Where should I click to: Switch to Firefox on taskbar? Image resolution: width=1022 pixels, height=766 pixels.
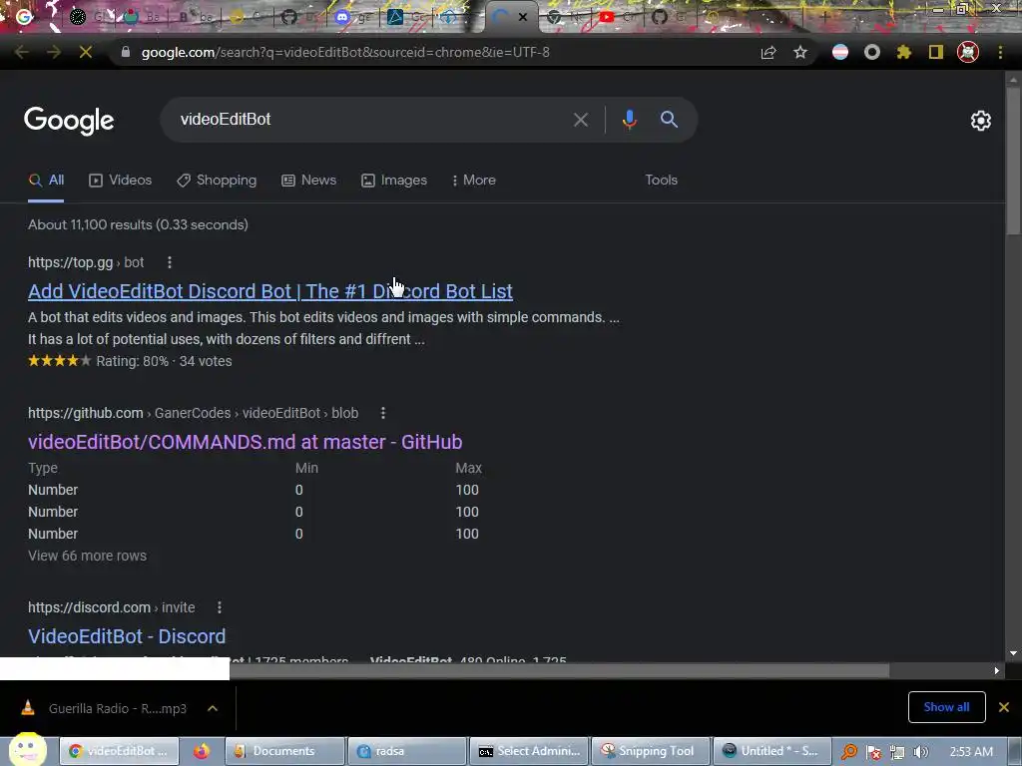[202, 751]
